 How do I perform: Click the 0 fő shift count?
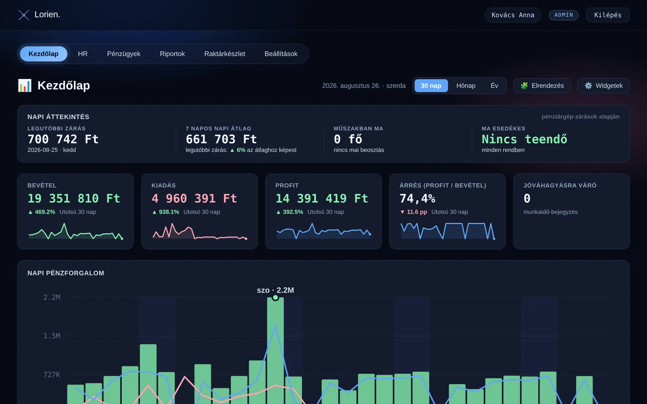[348, 139]
